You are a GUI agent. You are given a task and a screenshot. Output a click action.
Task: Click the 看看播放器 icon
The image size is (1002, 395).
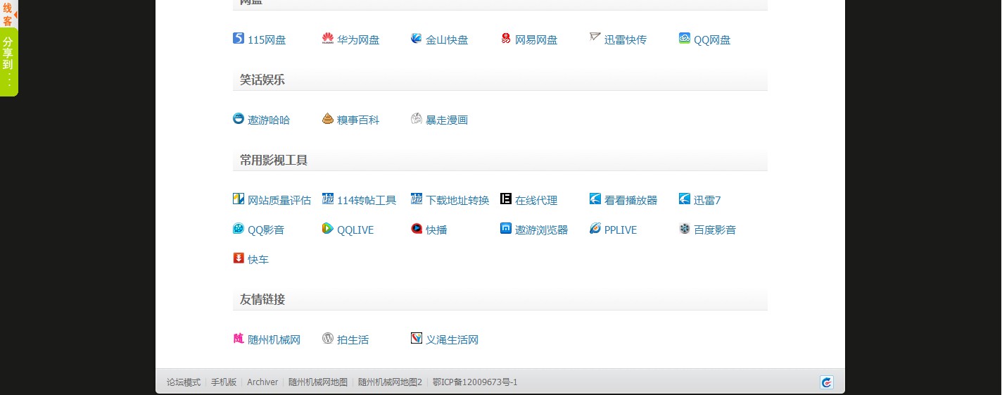[x=595, y=199]
